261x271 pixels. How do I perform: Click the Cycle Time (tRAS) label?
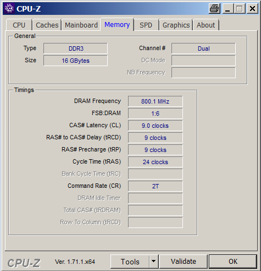(97, 161)
